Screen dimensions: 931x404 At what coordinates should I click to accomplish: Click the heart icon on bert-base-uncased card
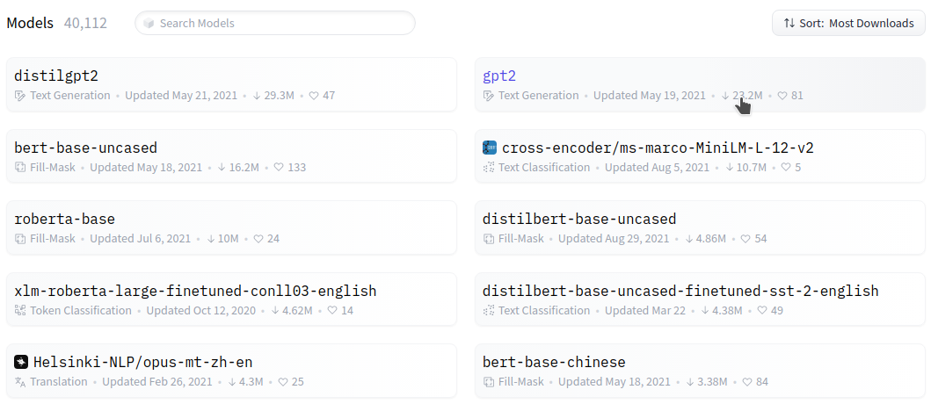point(280,167)
